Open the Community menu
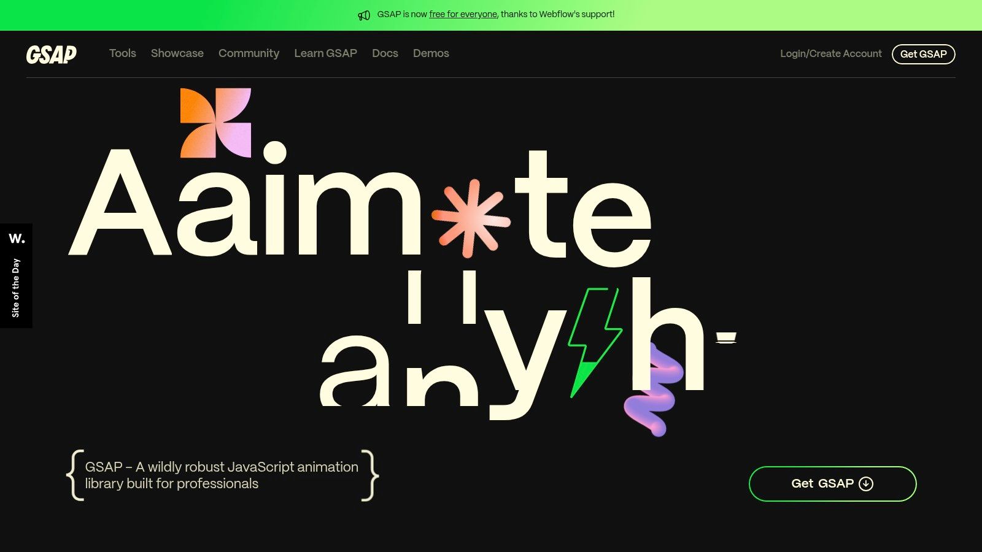 point(249,54)
